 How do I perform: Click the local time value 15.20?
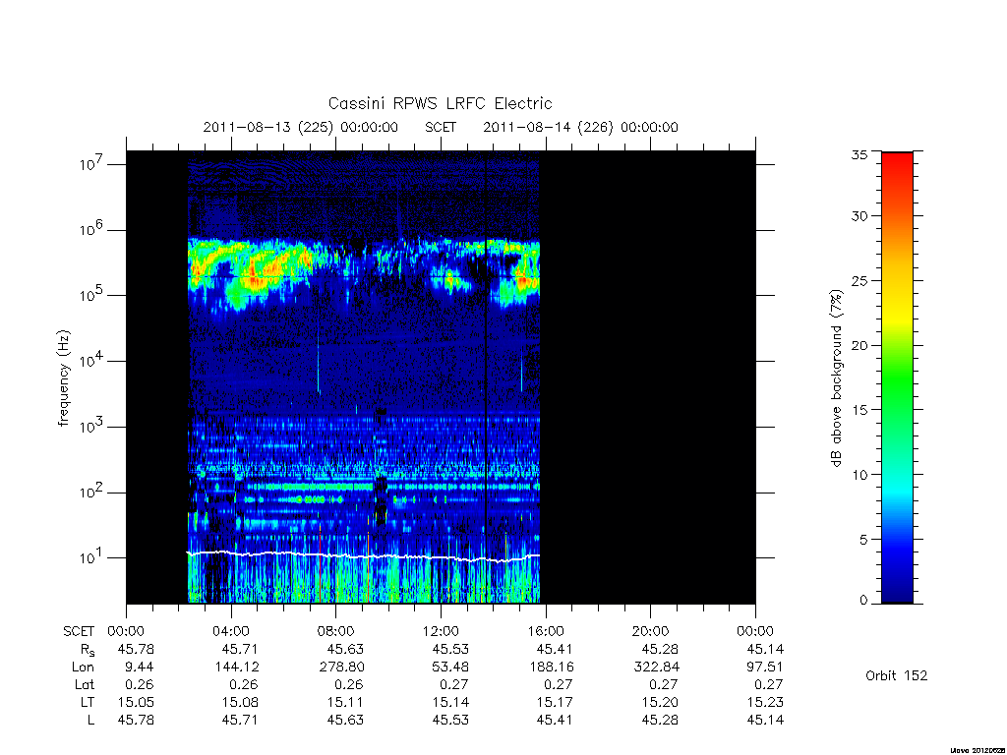[x=660, y=702]
